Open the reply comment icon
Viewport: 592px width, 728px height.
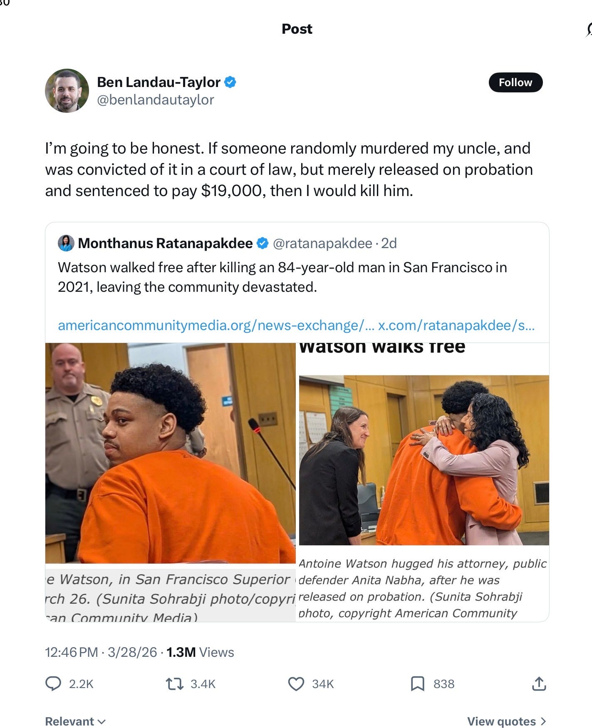click(53, 684)
